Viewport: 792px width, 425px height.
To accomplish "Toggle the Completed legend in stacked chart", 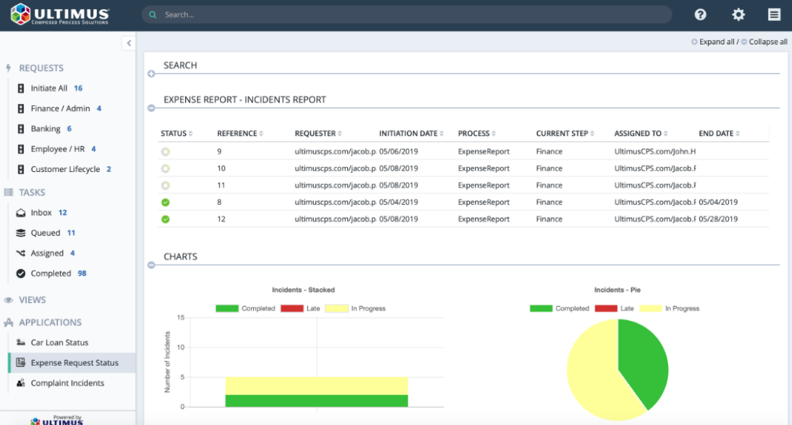I will pyautogui.click(x=245, y=309).
